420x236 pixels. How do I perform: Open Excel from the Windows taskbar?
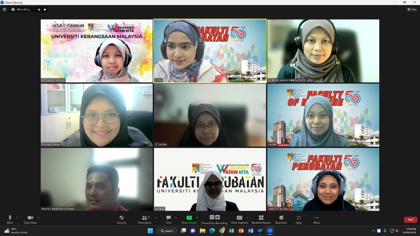(231, 231)
